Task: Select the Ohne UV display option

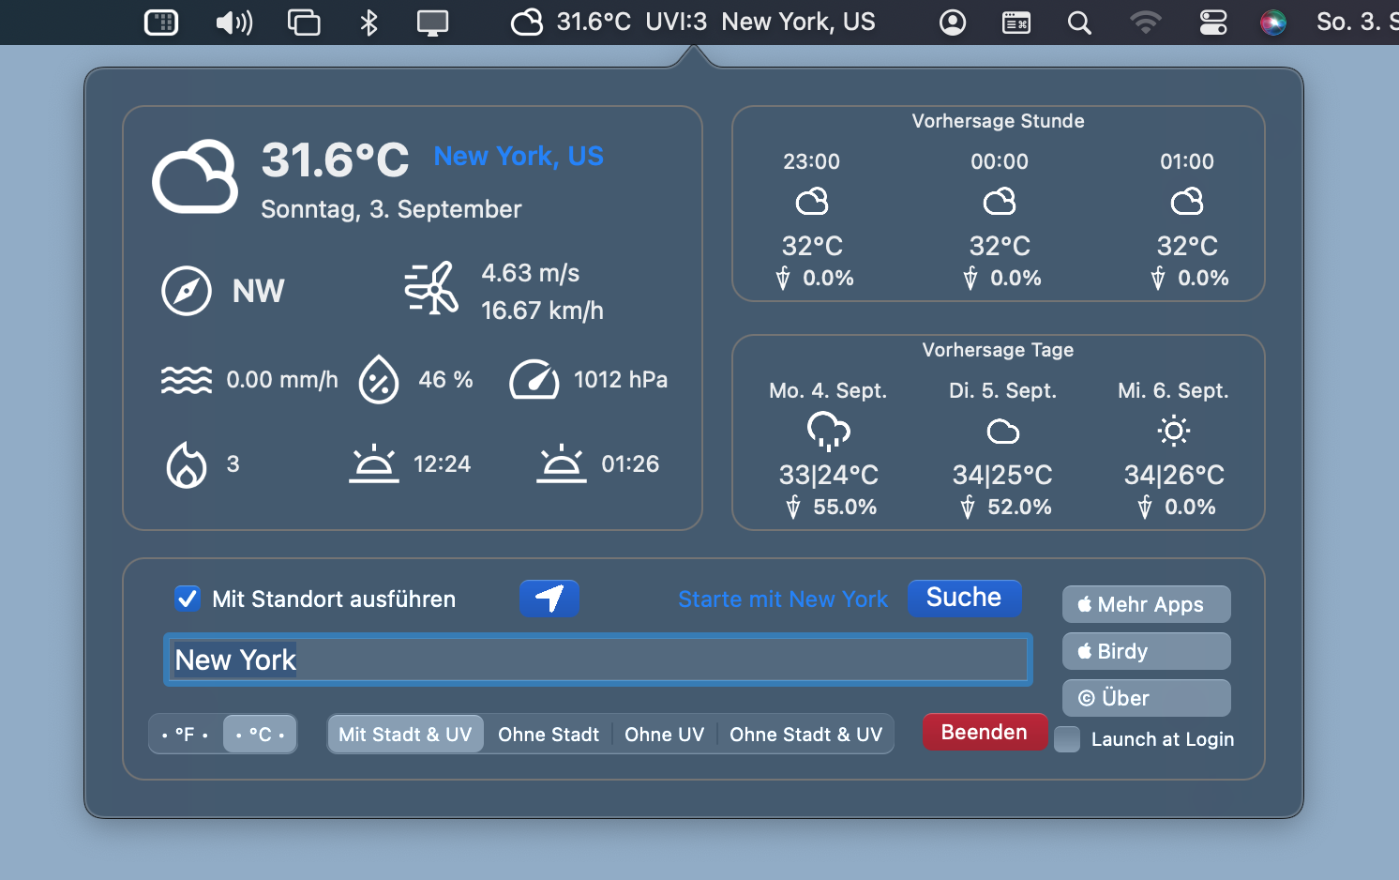Action: tap(664, 734)
